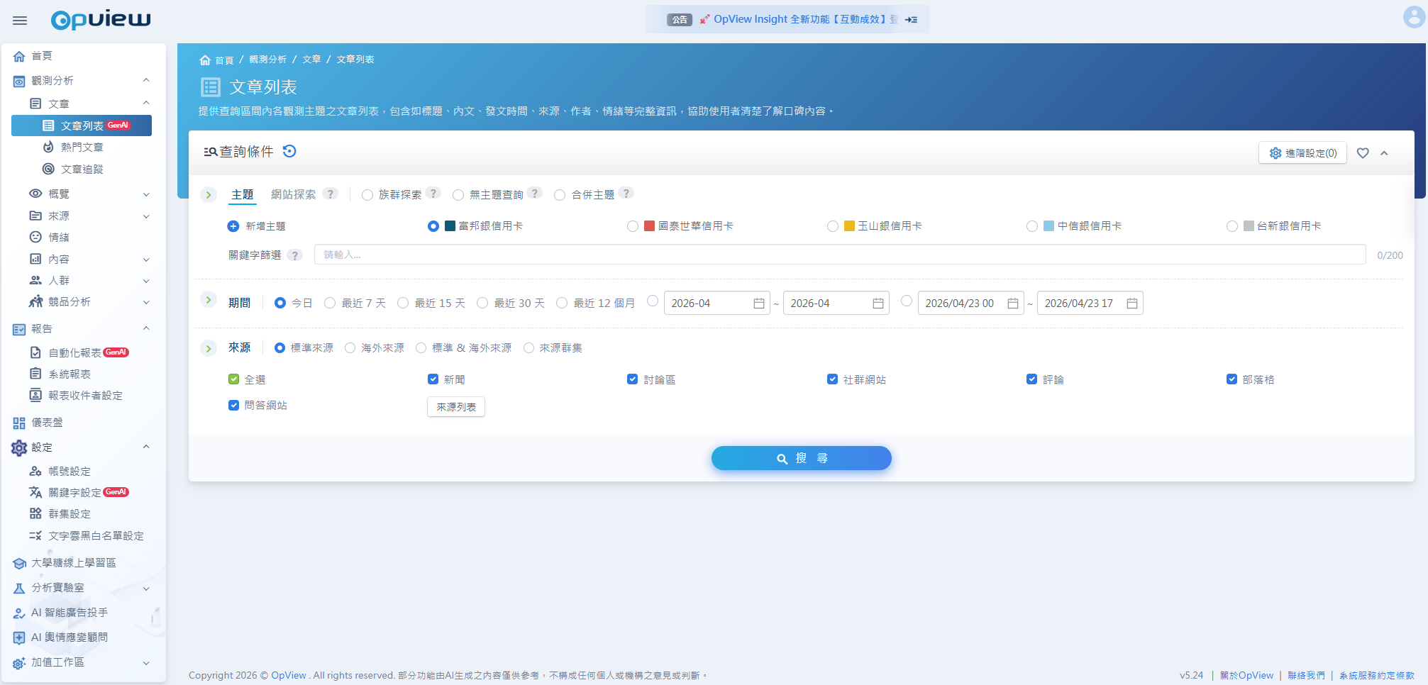Expand the 來源 sidebar submenu
The image size is (1428, 685).
[x=146, y=216]
